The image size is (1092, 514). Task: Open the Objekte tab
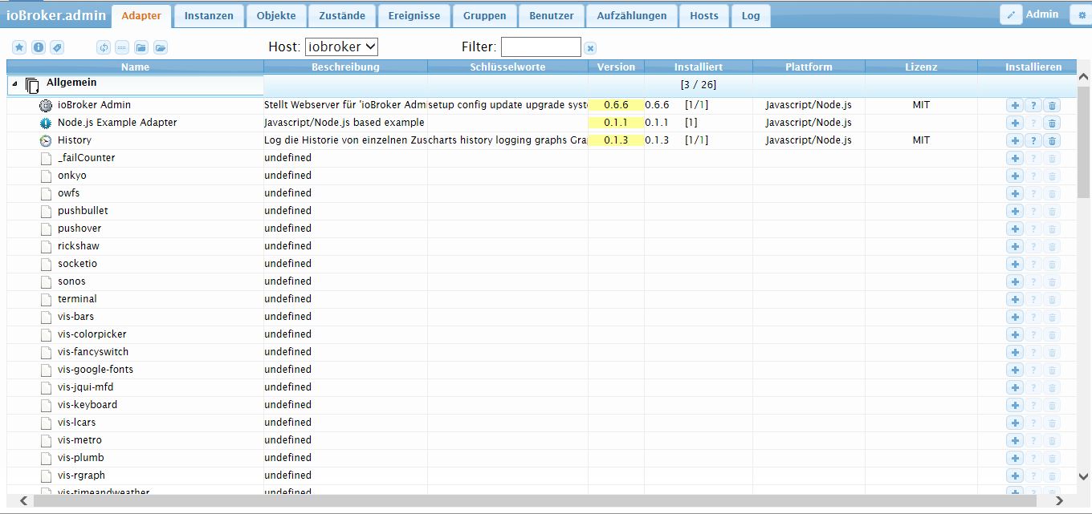tap(276, 16)
